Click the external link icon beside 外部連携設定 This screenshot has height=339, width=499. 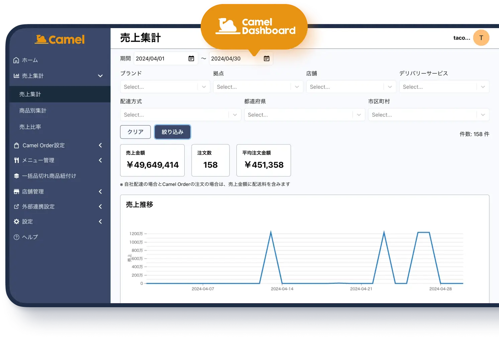coord(16,206)
